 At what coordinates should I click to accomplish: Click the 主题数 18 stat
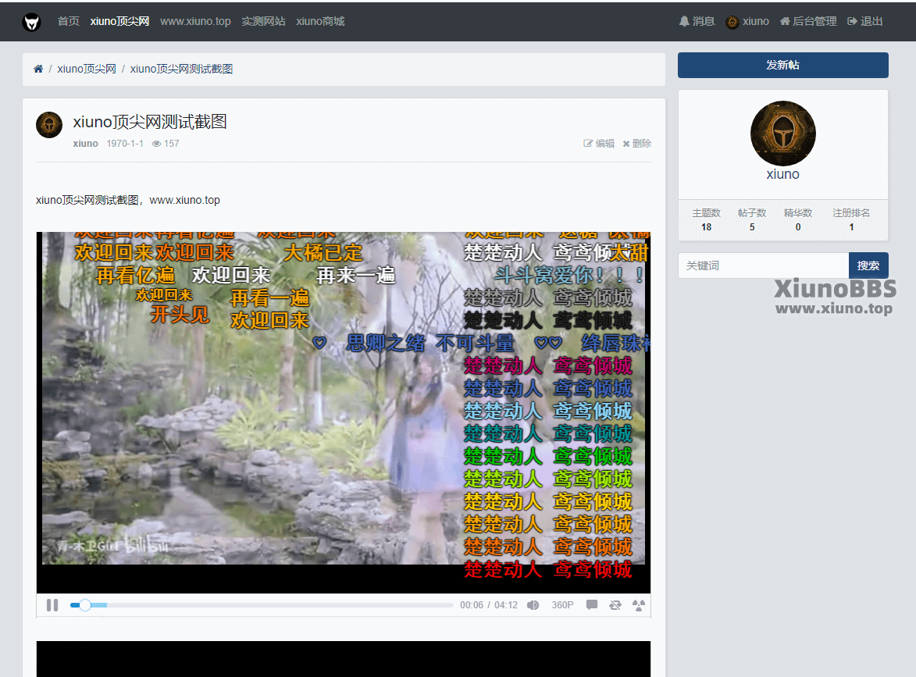(x=706, y=219)
